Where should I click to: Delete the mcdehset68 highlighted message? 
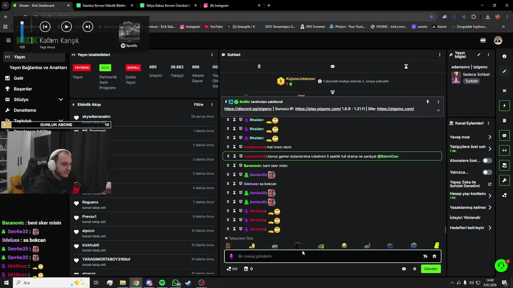tap(228, 156)
